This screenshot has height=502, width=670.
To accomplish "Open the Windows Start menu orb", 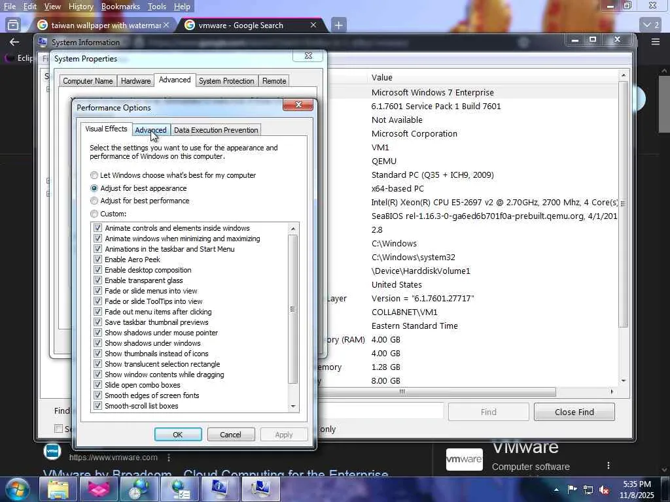I will tap(18, 489).
